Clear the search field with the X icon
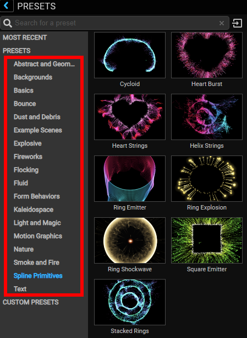The image size is (247, 338). coord(222,23)
